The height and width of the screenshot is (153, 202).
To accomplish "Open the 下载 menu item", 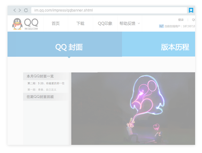I will 80,23.
